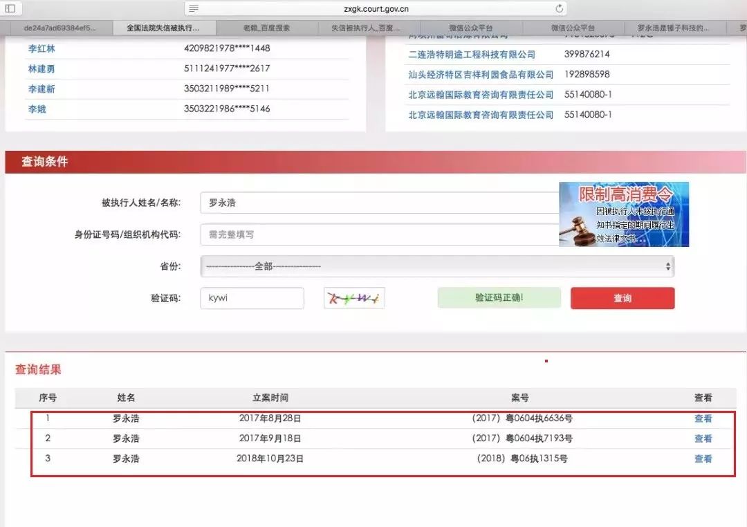Click the red 查询 search button
Viewport: 747px width, 527px height.
point(622,298)
